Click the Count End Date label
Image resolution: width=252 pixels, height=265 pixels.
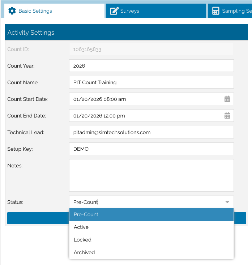(x=26, y=116)
